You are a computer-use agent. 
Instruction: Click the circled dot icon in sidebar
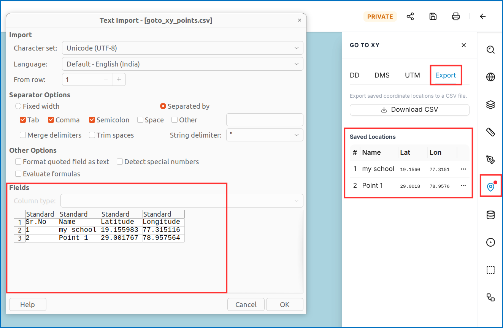tap(491, 242)
